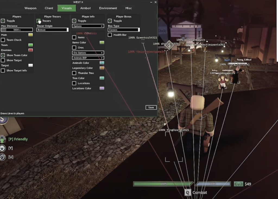Screen dimensions: 278x199
Task: Change the Enemies red color swatch
Action: (30, 50)
